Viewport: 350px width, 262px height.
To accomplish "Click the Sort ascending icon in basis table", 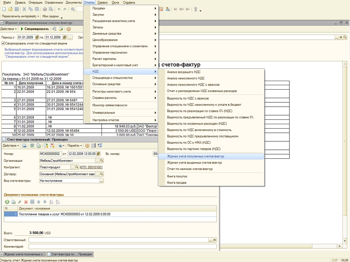I will (51, 202).
